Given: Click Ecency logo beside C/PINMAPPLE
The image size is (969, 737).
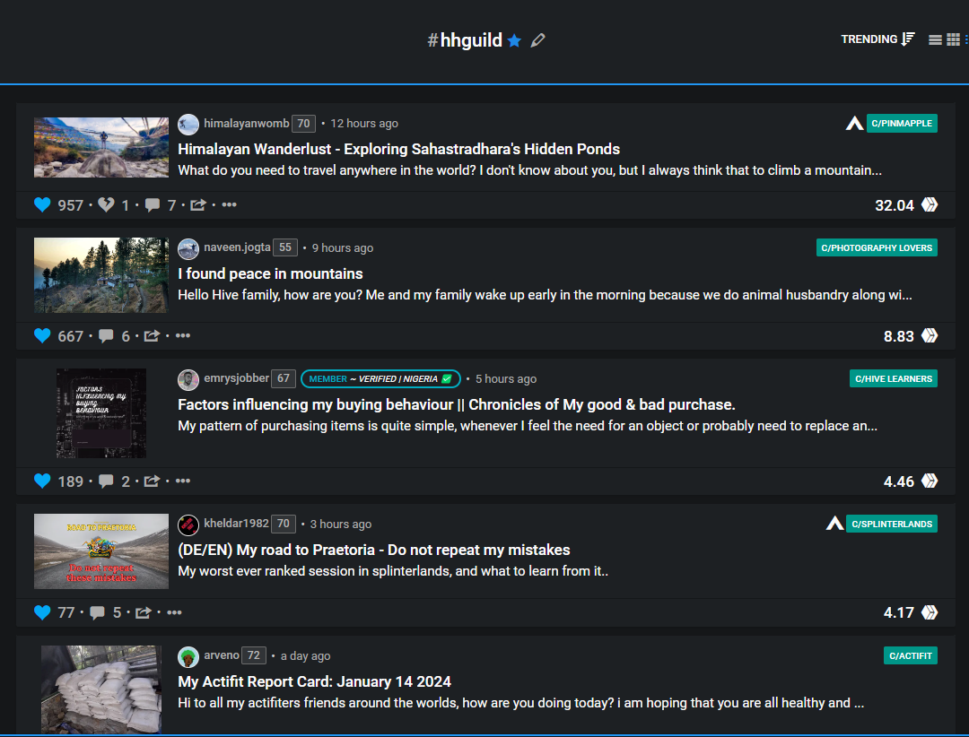Looking at the screenshot, I should coord(855,124).
